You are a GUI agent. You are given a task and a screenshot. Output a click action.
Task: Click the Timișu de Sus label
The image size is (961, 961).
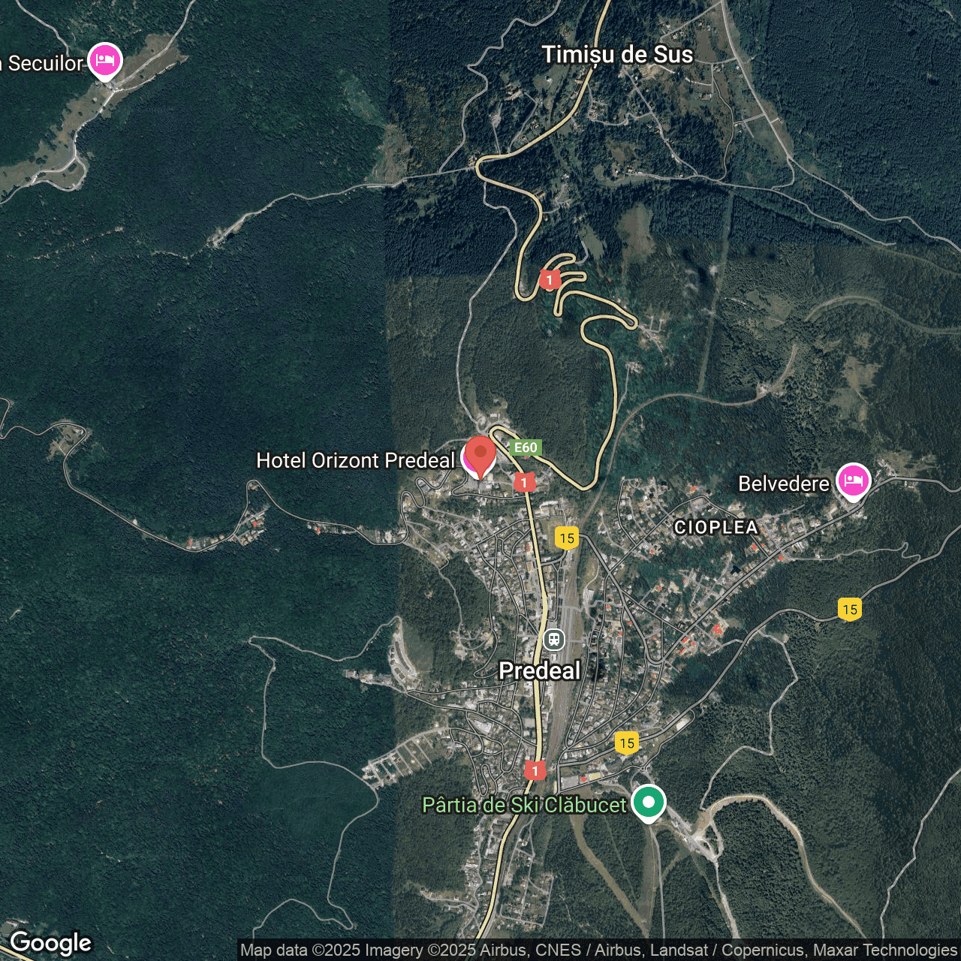coord(617,55)
